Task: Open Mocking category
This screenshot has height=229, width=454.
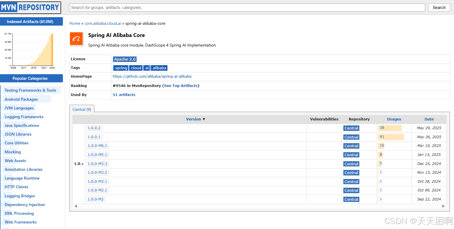Action: [x=13, y=152]
